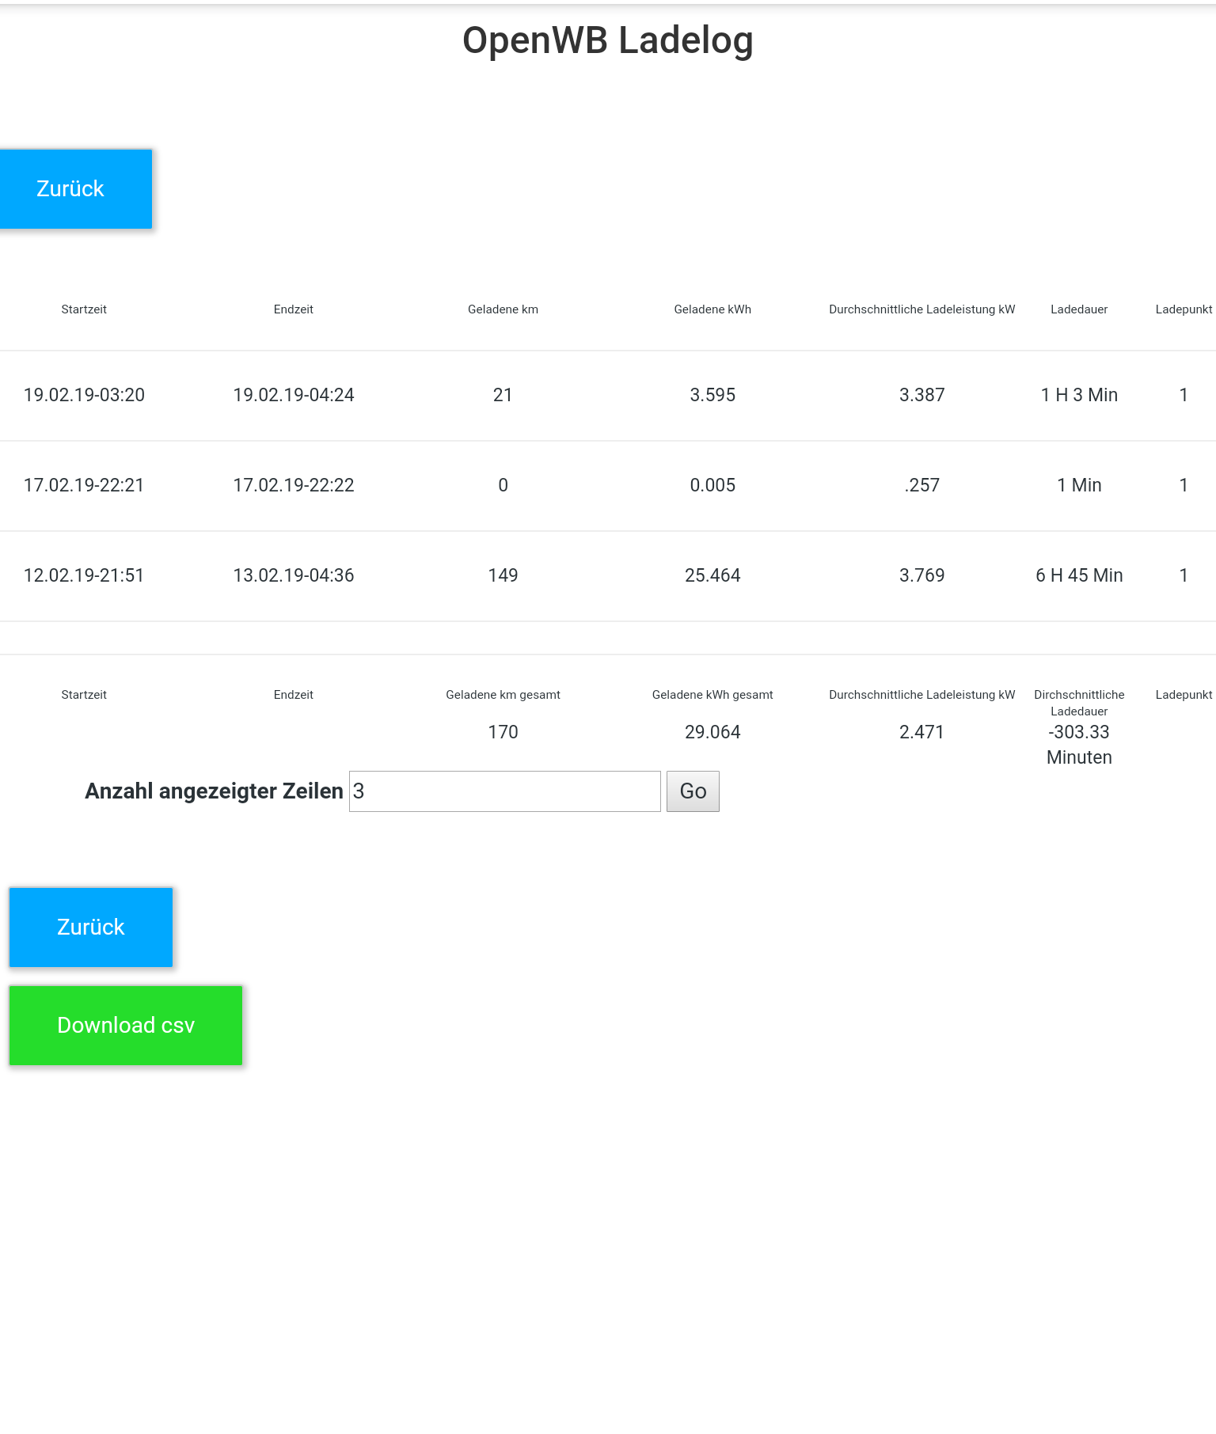Click the 3.769 average power value
This screenshot has height=1434, width=1216.
922,575
